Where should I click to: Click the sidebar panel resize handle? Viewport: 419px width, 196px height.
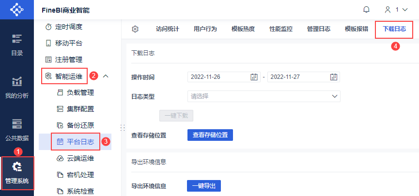[x=122, y=127]
